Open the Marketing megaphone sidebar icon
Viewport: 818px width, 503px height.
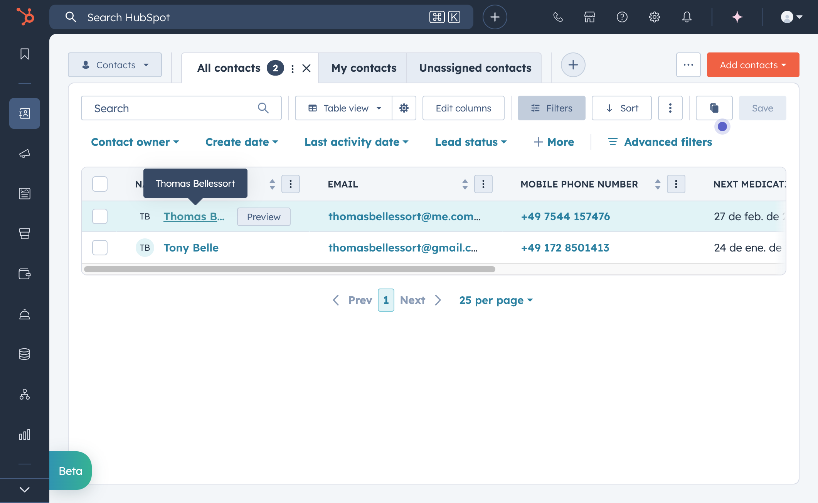coord(25,154)
